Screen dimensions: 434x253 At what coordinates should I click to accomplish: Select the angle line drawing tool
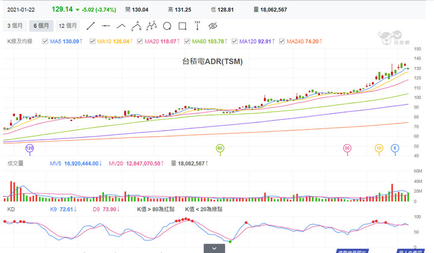point(121,26)
